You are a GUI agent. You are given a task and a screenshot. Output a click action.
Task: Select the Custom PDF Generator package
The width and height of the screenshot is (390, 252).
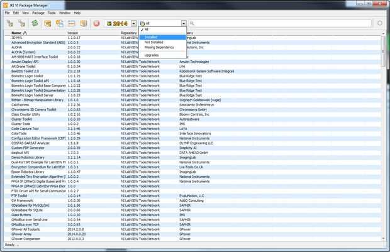[192, 148]
